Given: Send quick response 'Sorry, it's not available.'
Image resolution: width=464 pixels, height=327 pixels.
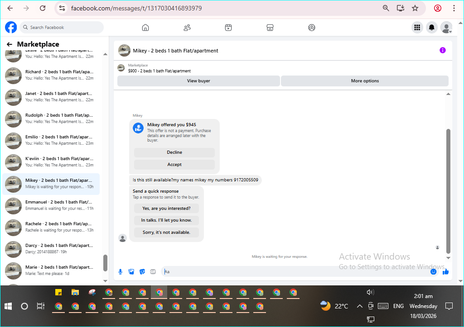Looking at the screenshot, I should tap(166, 232).
